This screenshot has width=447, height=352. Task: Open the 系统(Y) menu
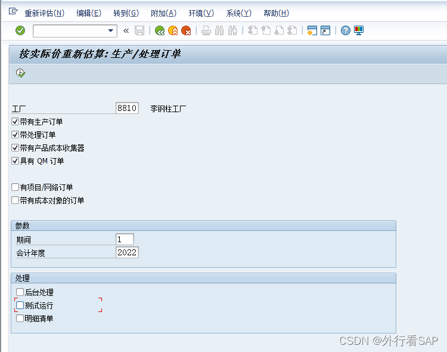(x=239, y=13)
